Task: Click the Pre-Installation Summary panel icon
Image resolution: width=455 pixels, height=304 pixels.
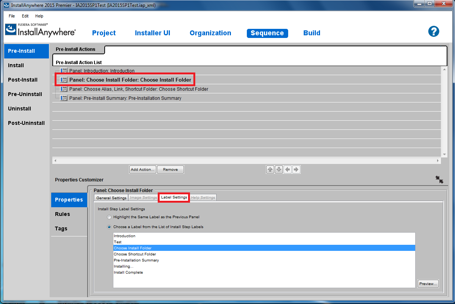Action: point(64,98)
